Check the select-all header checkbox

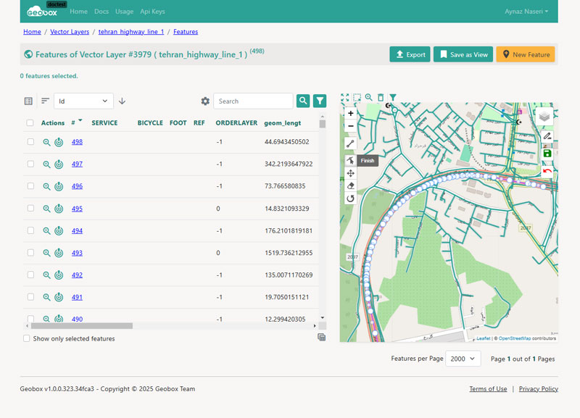coord(30,123)
